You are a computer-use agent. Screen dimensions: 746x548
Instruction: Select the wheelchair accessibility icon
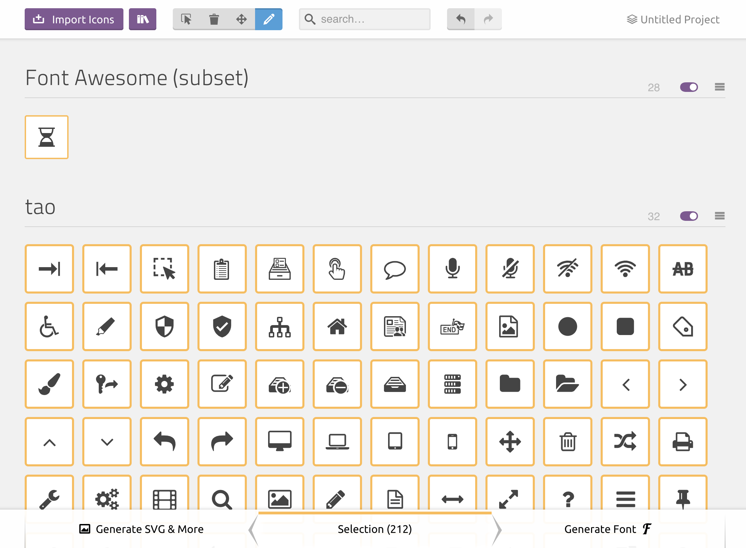49,326
